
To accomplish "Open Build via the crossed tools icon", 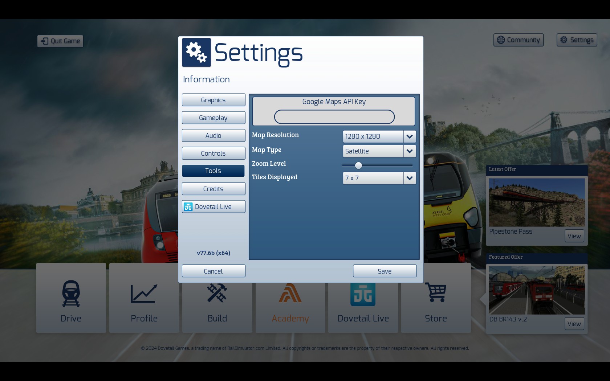I will [217, 292].
